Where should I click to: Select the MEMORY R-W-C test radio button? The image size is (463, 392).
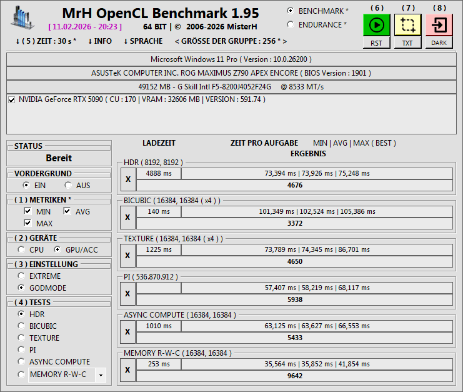(21, 374)
